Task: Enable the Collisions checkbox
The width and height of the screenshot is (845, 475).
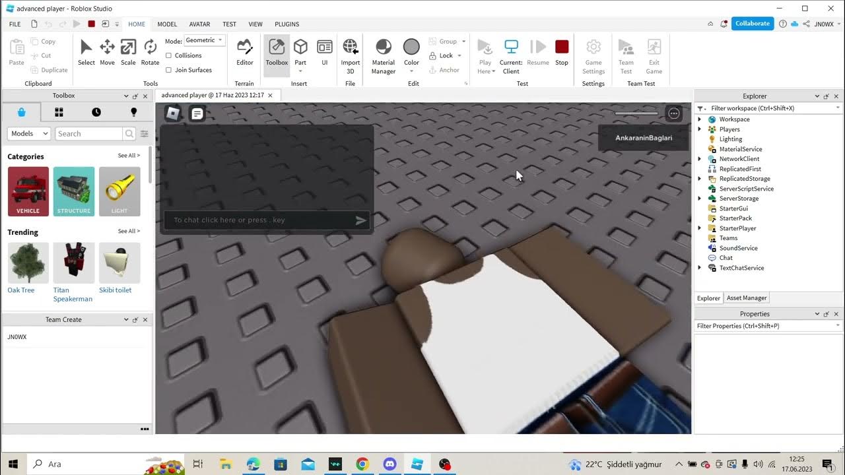Action: (169, 55)
